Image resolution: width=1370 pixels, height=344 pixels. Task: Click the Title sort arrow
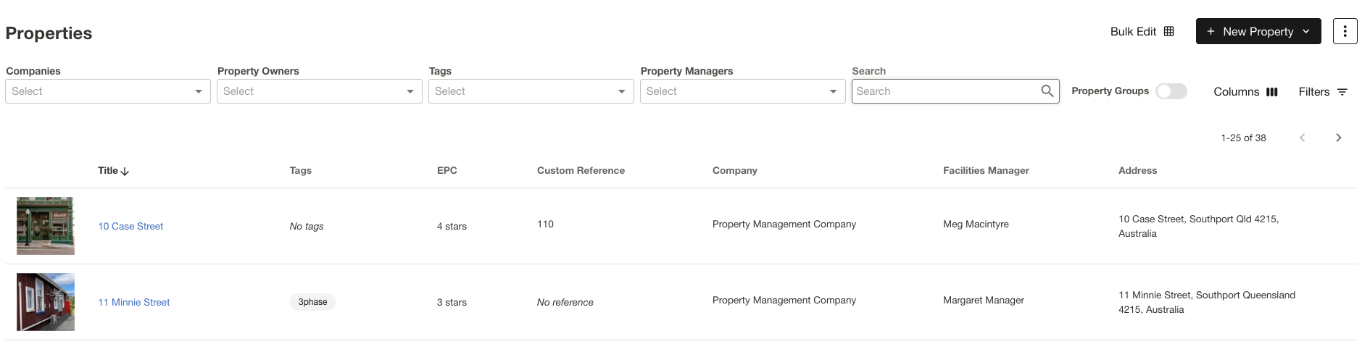click(x=125, y=172)
